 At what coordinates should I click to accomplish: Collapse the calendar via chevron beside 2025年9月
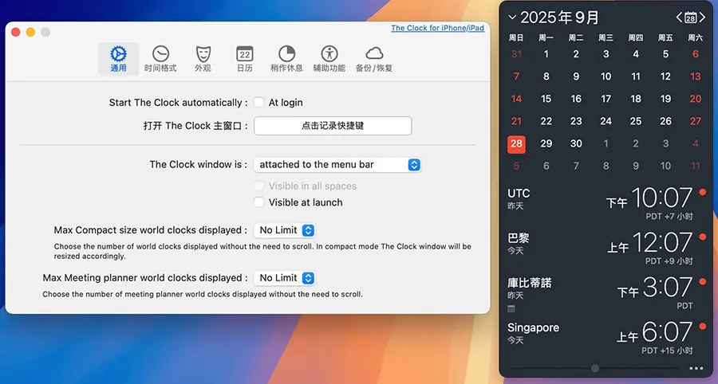coord(512,17)
